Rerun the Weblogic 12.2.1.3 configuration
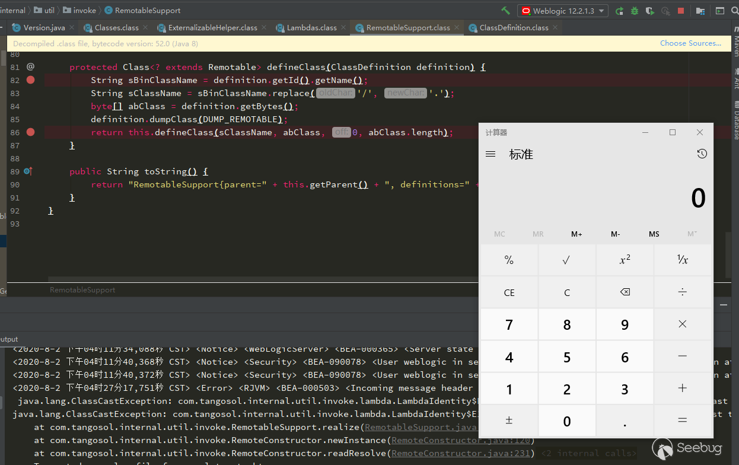Viewport: 739px width, 465px height. 619,11
